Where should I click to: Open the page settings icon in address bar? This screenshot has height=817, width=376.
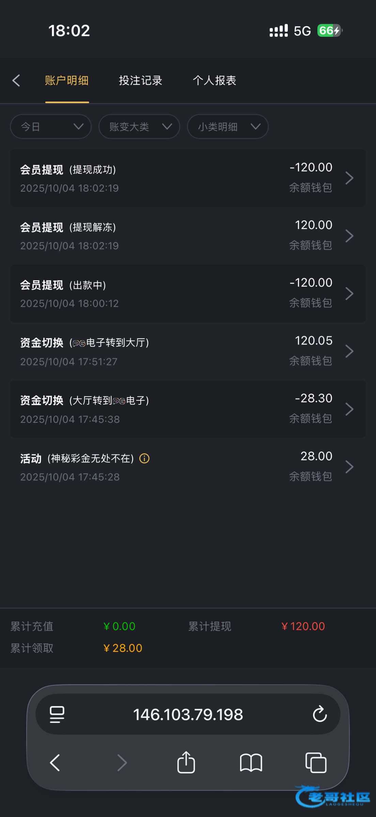point(57,714)
